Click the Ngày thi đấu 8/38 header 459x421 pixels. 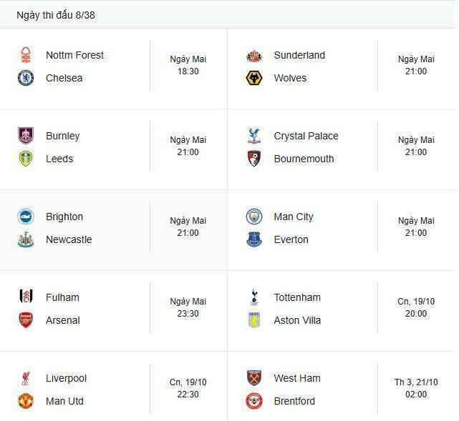pos(56,15)
